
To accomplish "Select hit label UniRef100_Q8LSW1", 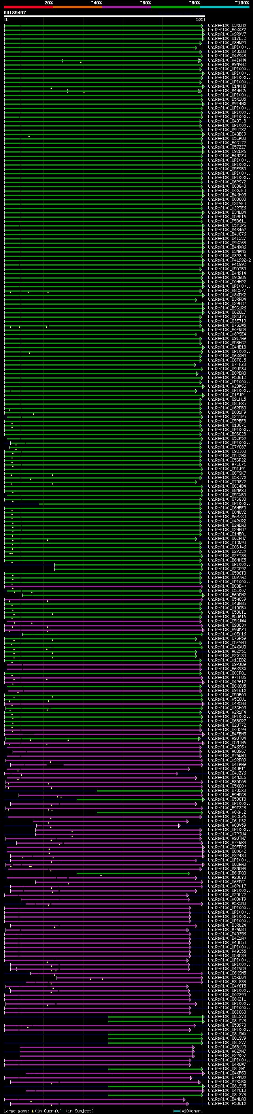I will click(227, 1069).
